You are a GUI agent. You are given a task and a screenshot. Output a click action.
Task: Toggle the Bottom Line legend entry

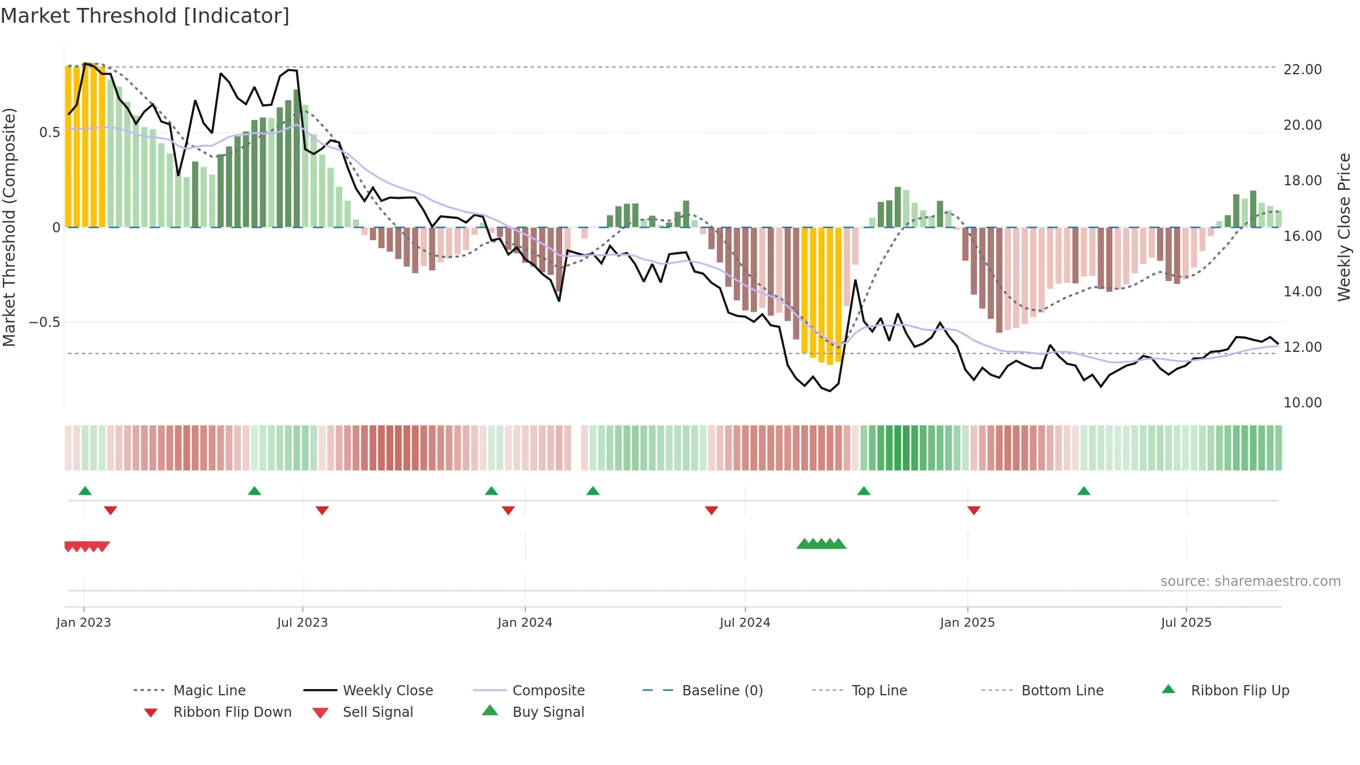1043,690
